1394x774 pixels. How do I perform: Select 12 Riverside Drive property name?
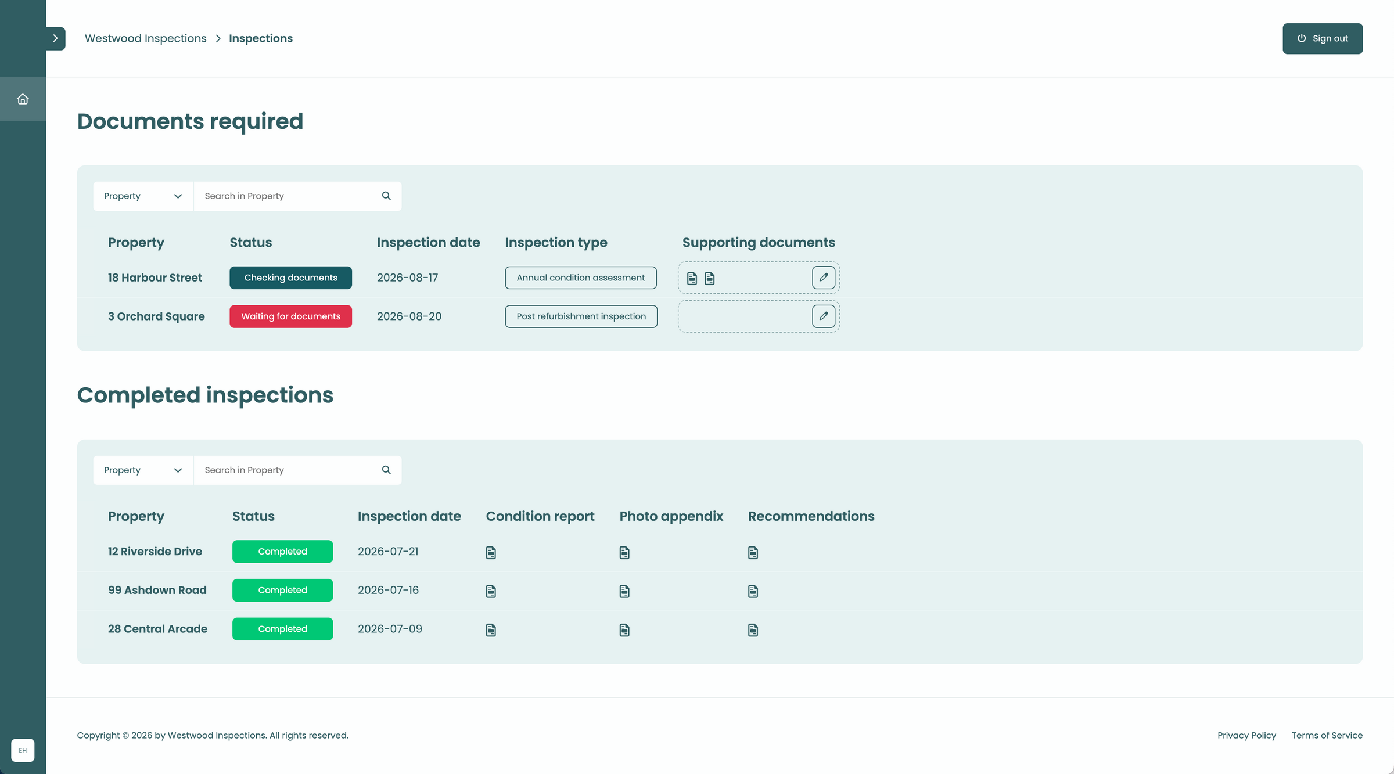[155, 552]
